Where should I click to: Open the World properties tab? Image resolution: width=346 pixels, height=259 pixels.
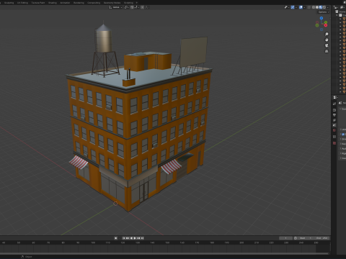tap(334, 130)
